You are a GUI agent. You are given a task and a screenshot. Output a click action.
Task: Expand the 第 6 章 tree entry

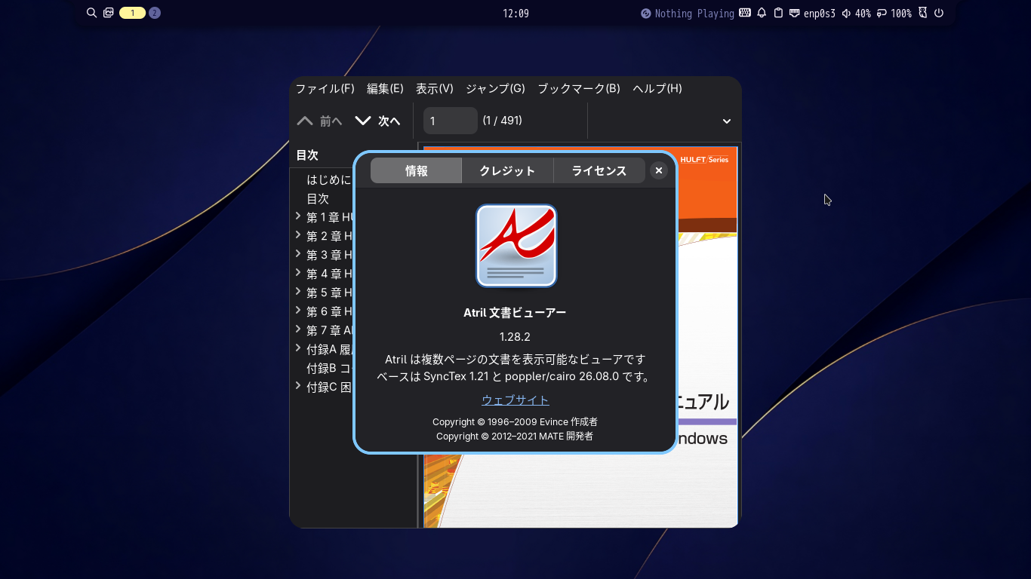(x=298, y=311)
